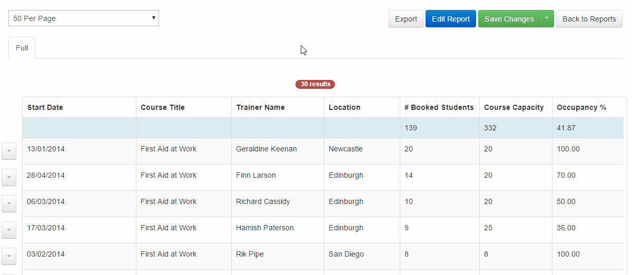
Task: Click First Aid at Work in Rik Pipe's row
Action: pos(169,254)
